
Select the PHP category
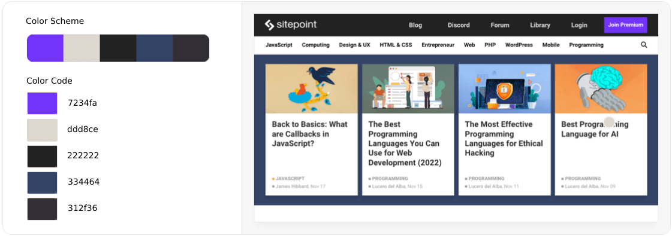tap(490, 45)
